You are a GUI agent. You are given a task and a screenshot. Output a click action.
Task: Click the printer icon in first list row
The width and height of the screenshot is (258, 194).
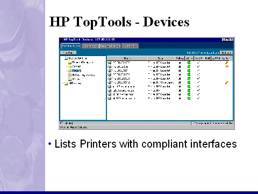point(110,63)
